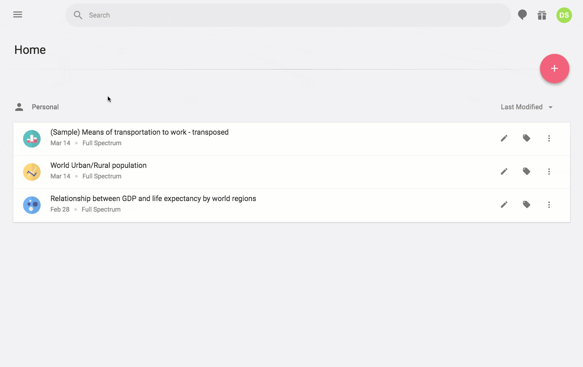Edit World Urban/Rural population item

coord(504,171)
